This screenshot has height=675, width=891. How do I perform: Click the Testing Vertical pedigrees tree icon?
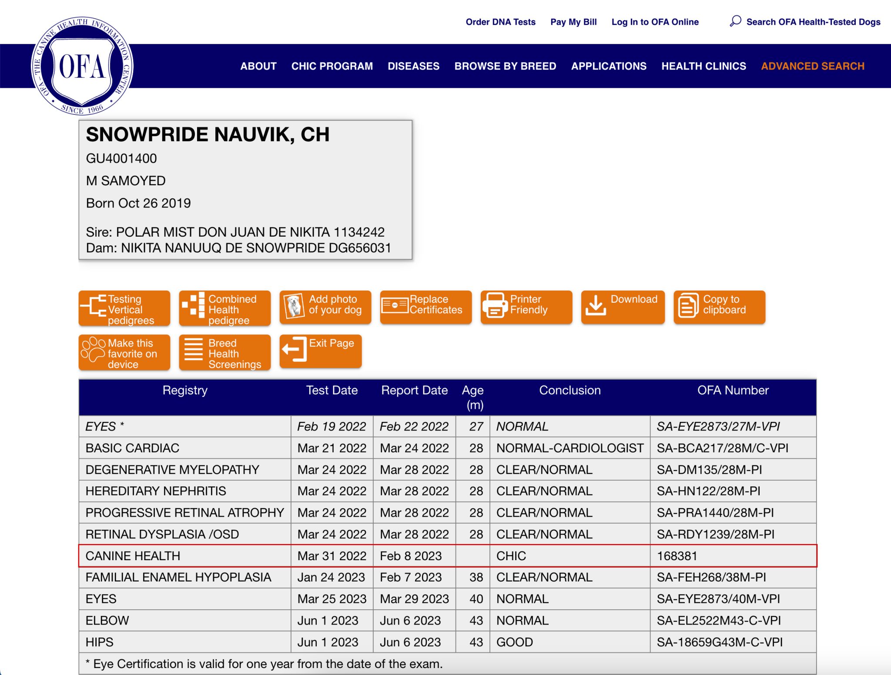(x=94, y=306)
